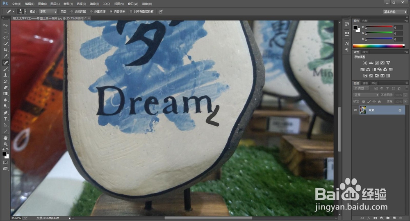
Task: Hide the 背景 layer with eye icon
Action: pyautogui.click(x=355, y=110)
